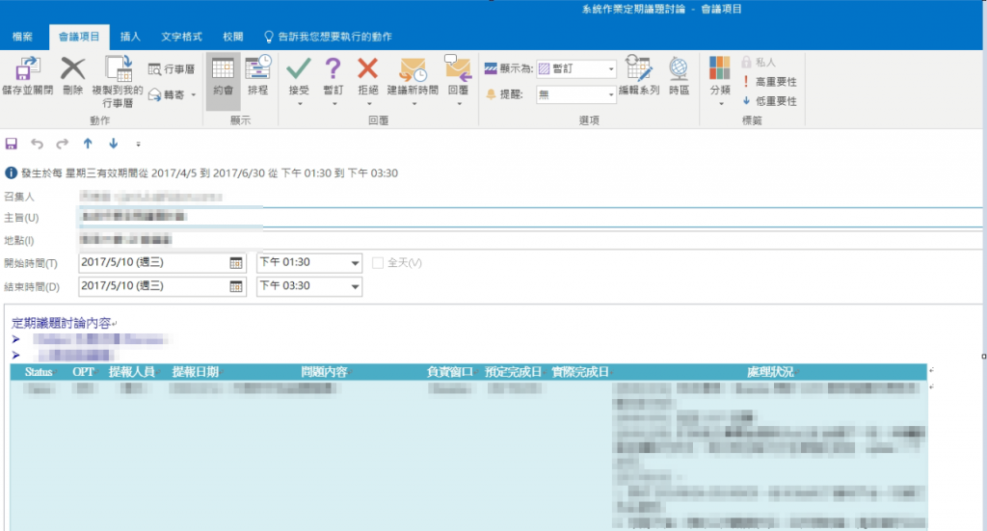Customize the quick access toolbar dropdown
This screenshot has width=987, height=531.
pos(138,145)
